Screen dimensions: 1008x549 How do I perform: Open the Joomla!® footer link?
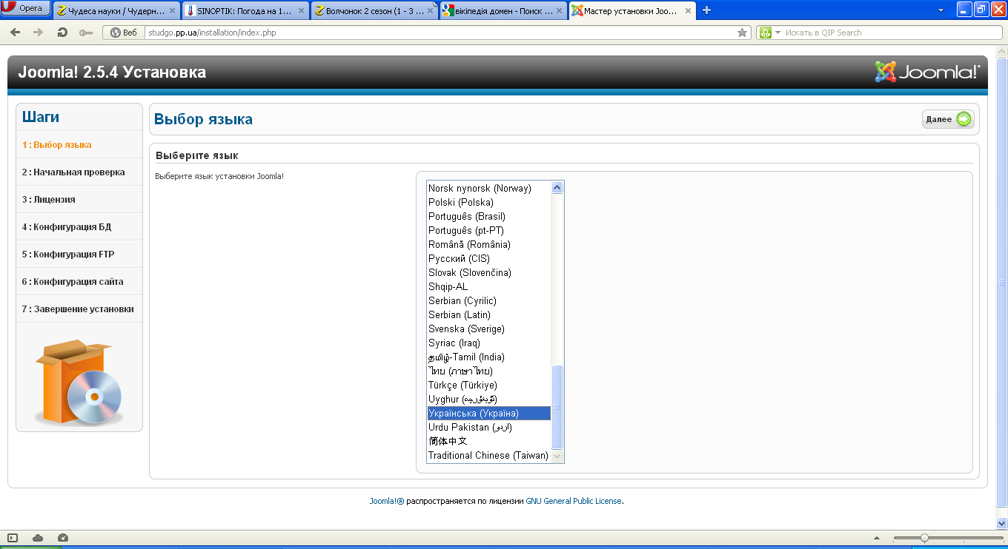(387, 501)
